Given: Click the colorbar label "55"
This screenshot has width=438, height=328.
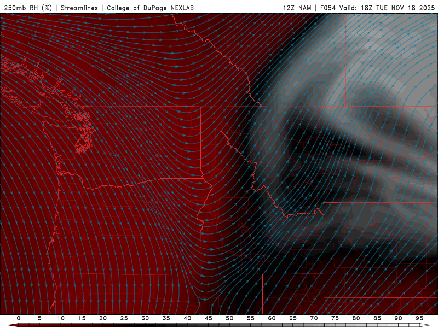Looking at the screenshot, I should click(251, 318).
